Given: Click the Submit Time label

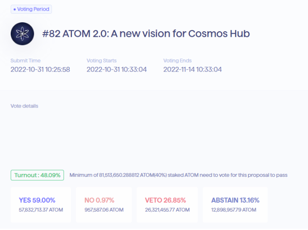Looking at the screenshot, I should tap(26, 60).
